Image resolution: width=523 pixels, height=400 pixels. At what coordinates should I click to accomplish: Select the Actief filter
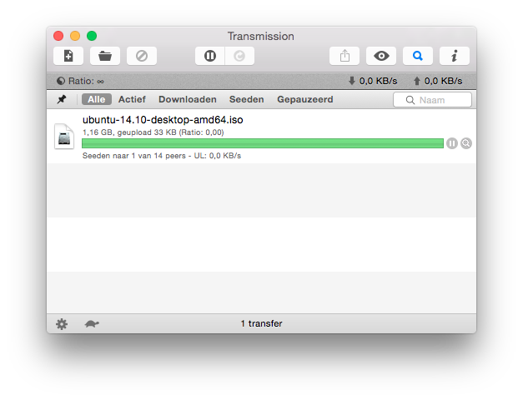point(132,99)
